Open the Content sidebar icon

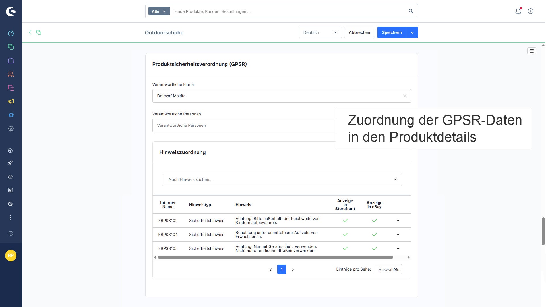(11, 88)
